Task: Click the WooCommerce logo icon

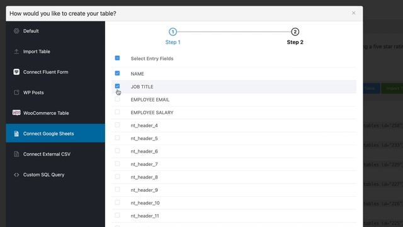Action: coord(16,113)
